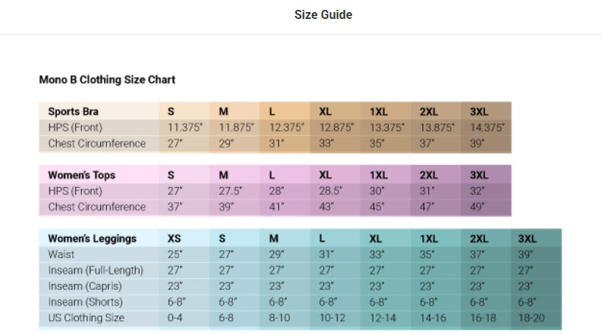Viewport: 602px width, 334px height.
Task: Click the 25" leggings waist value
Action: tap(174, 254)
